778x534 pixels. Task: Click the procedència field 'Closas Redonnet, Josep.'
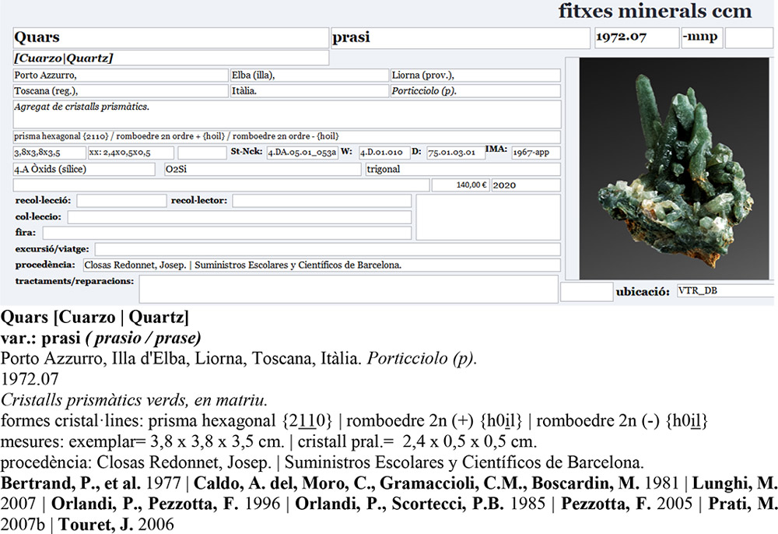click(x=321, y=265)
